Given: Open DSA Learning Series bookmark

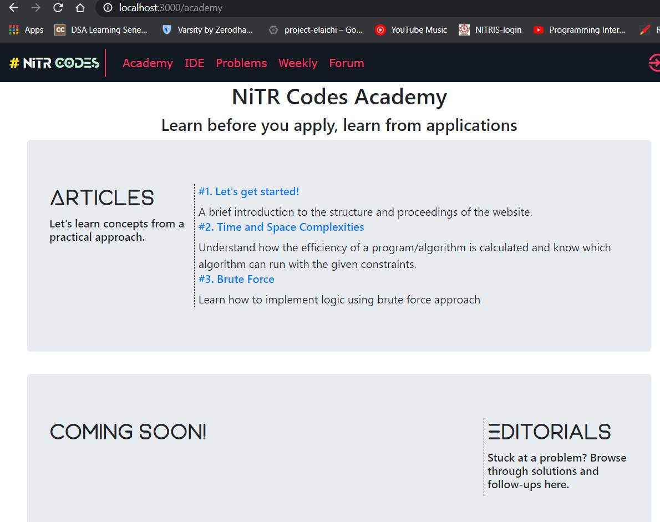Looking at the screenshot, I should [101, 30].
